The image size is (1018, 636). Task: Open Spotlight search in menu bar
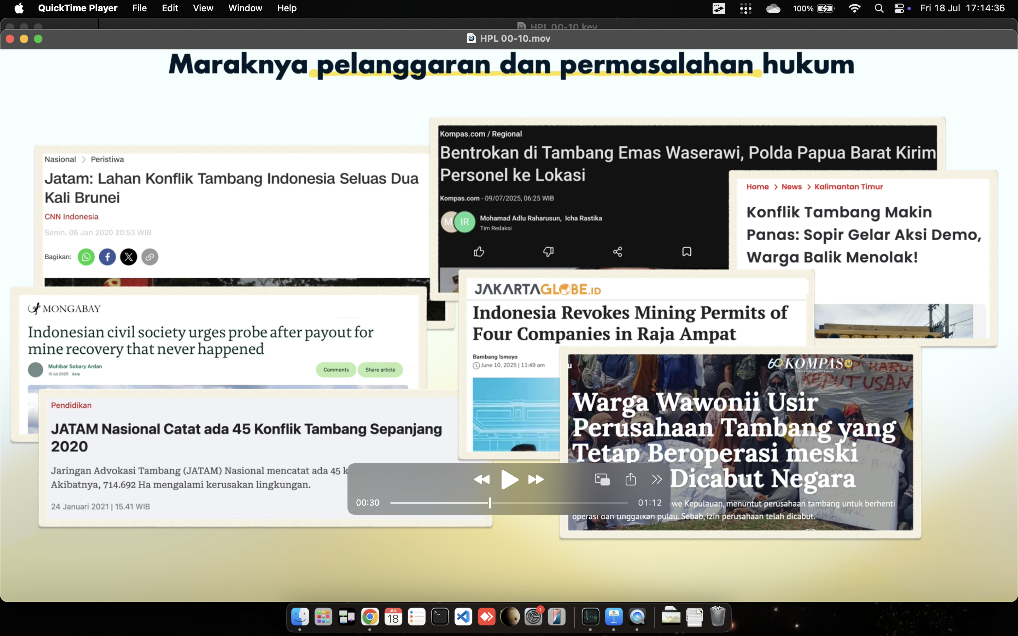tap(879, 8)
